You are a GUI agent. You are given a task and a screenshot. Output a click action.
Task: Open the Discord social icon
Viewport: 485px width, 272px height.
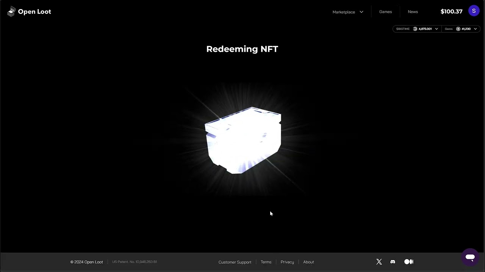click(393, 262)
